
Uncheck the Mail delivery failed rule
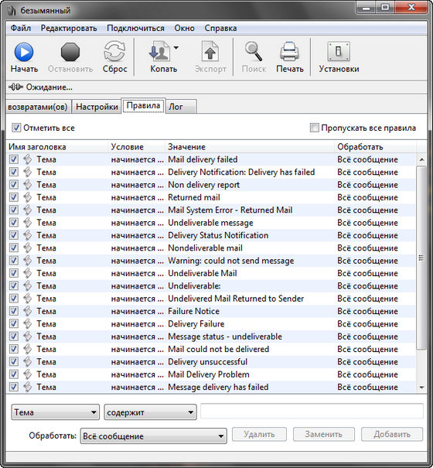[x=14, y=159]
